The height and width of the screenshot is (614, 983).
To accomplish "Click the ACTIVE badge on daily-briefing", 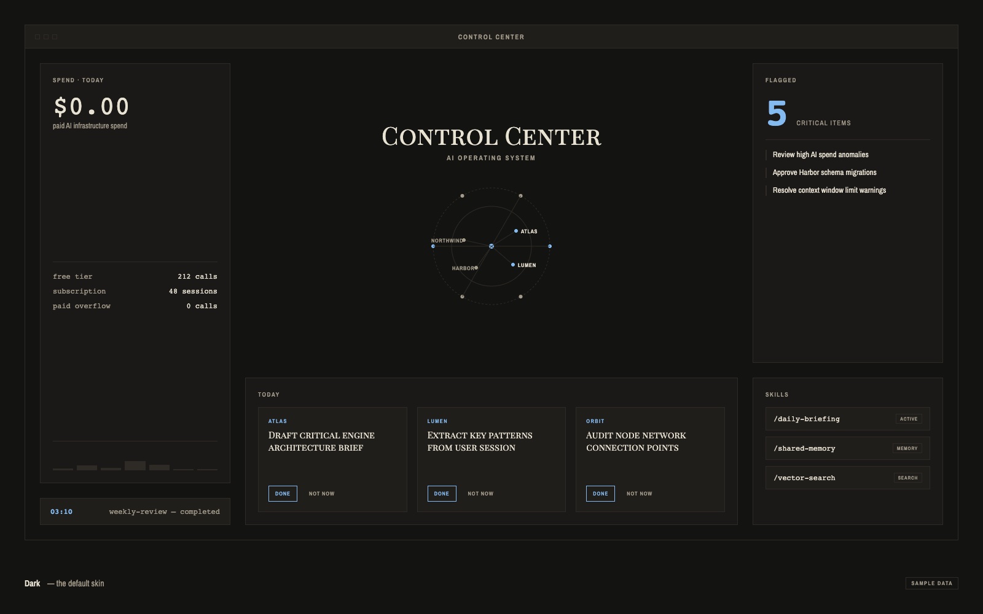I will tap(909, 419).
